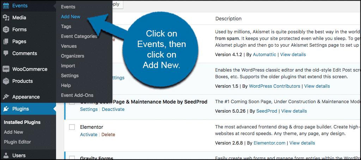The image size is (361, 160).
Task: Click the Events calendar icon in sidebar
Action: 6,6
